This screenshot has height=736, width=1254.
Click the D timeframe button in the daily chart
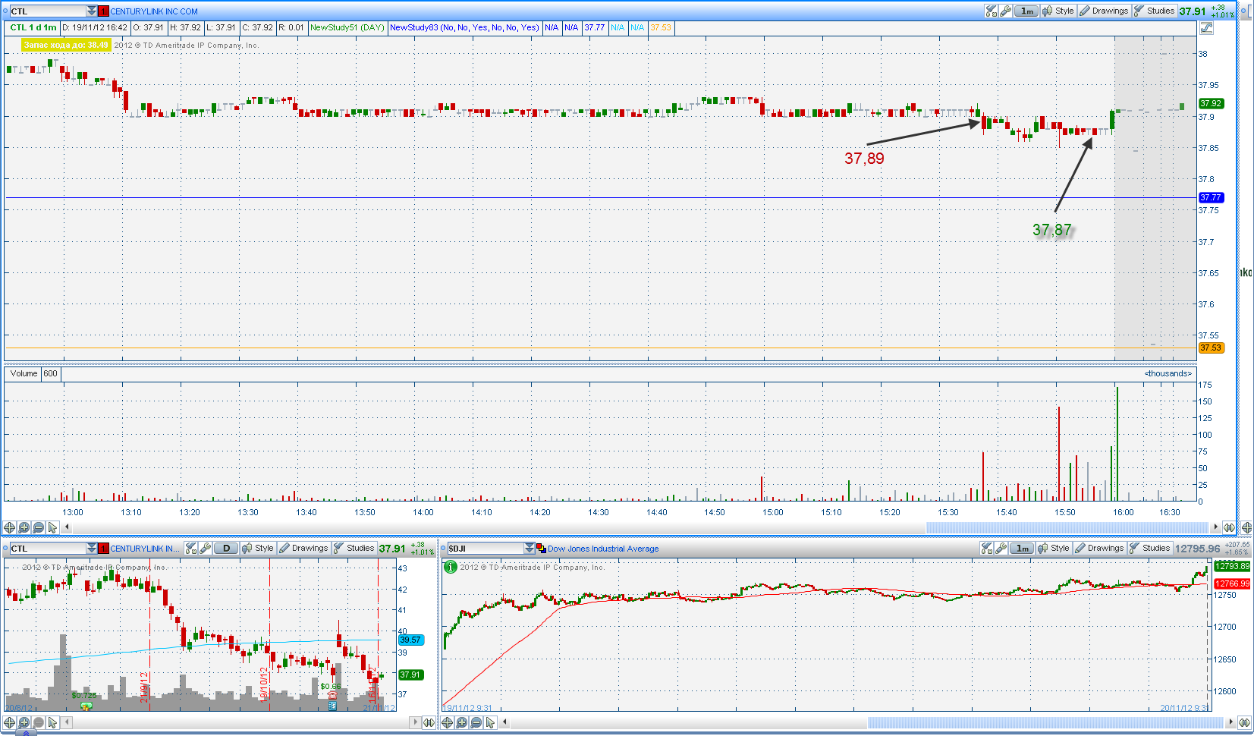(x=226, y=548)
